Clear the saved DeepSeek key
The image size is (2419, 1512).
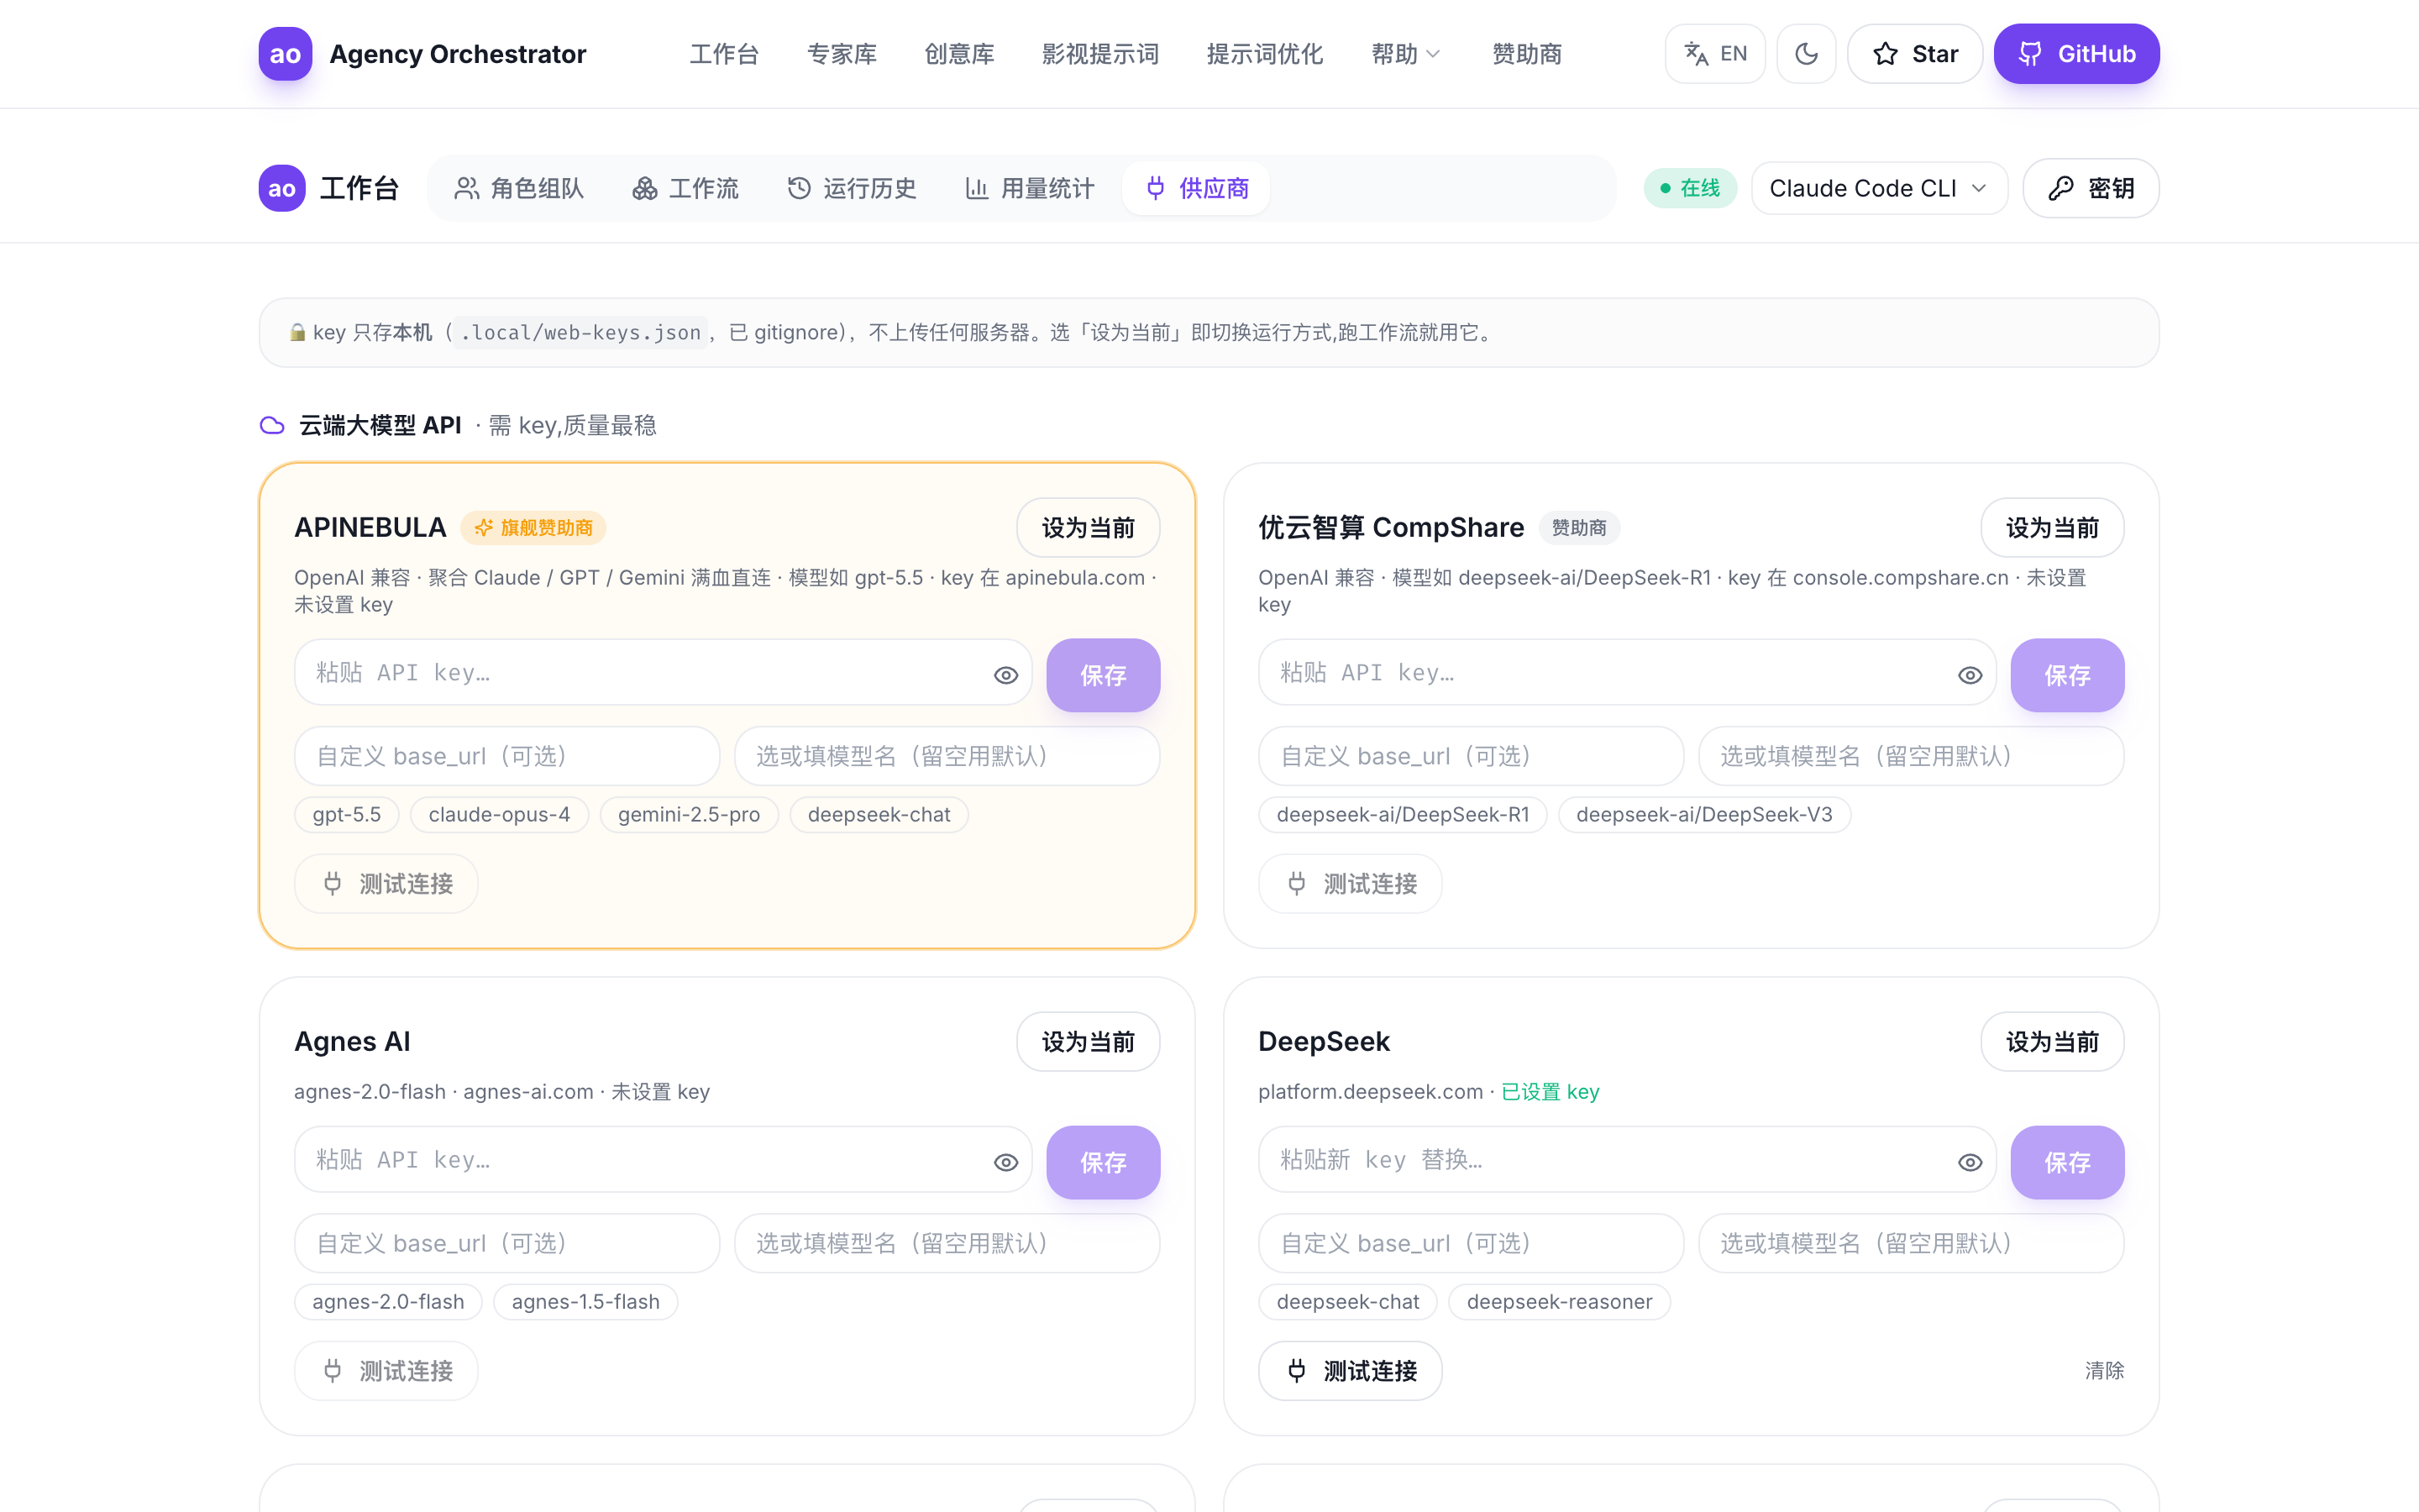pos(2104,1370)
